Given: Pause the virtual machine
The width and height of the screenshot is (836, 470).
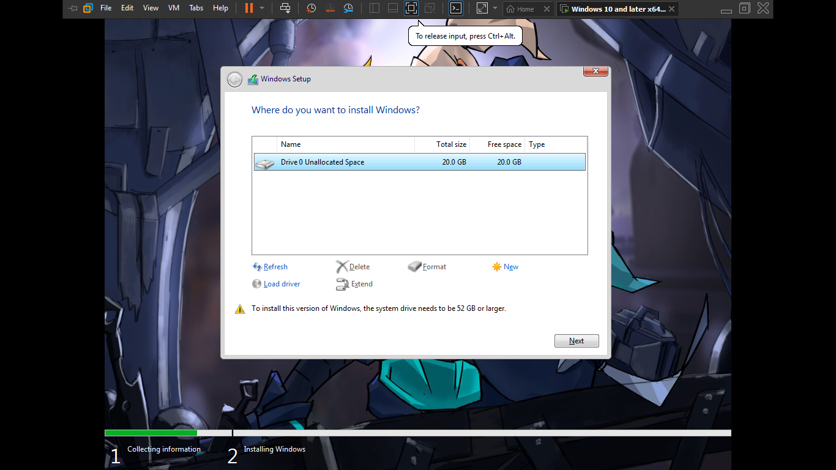Looking at the screenshot, I should pos(249,9).
